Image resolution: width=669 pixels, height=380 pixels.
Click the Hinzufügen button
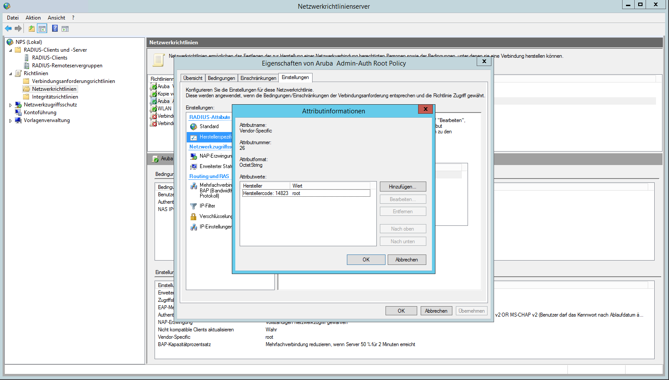[x=402, y=187]
